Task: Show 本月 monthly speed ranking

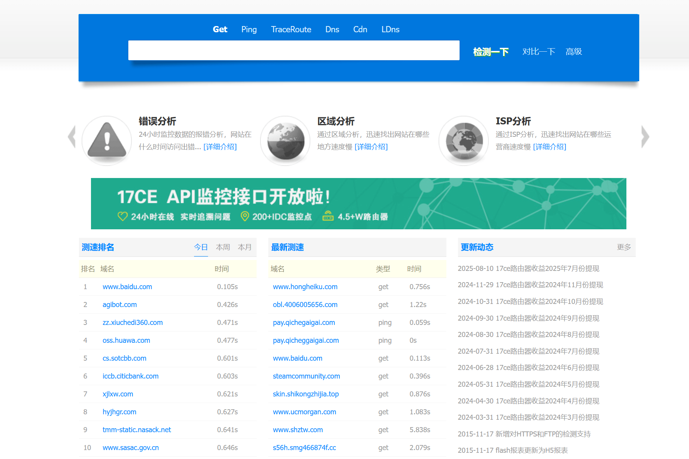Action: coord(245,247)
